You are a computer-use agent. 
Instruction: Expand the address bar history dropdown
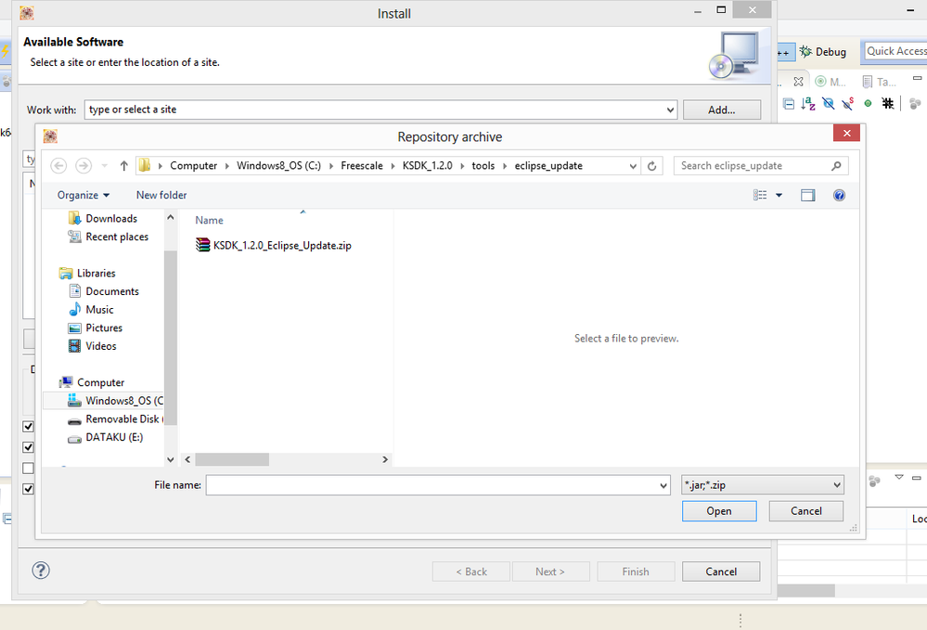pos(633,166)
